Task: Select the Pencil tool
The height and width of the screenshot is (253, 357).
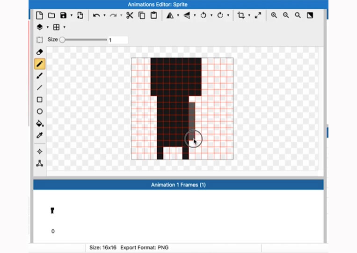Action: (x=40, y=64)
